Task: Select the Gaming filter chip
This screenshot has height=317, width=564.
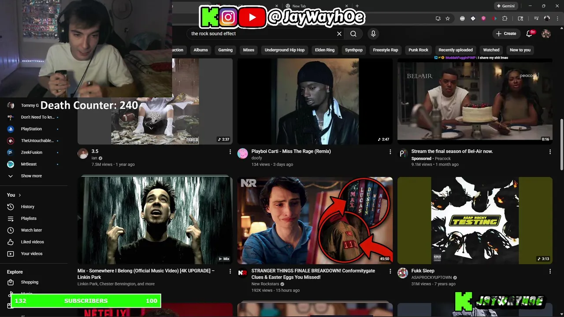Action: 225,50
